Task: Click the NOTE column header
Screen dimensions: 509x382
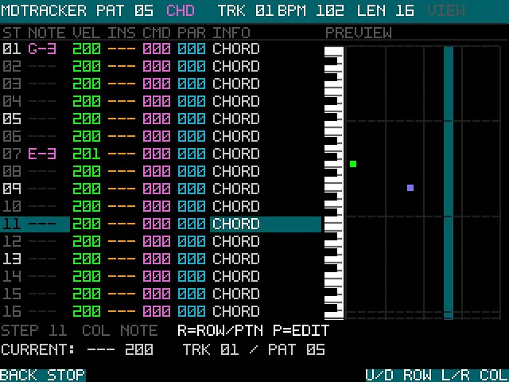Action: (47, 33)
